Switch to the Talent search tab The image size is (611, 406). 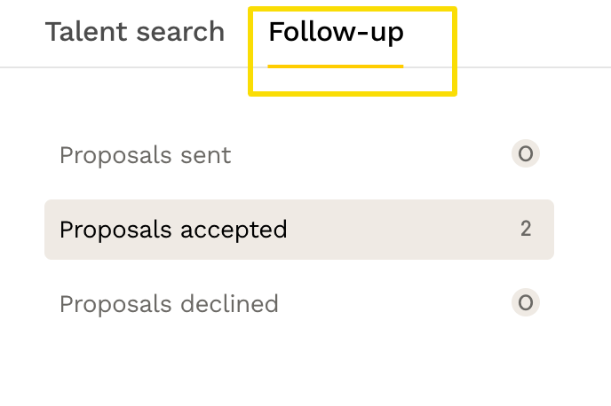(x=134, y=33)
